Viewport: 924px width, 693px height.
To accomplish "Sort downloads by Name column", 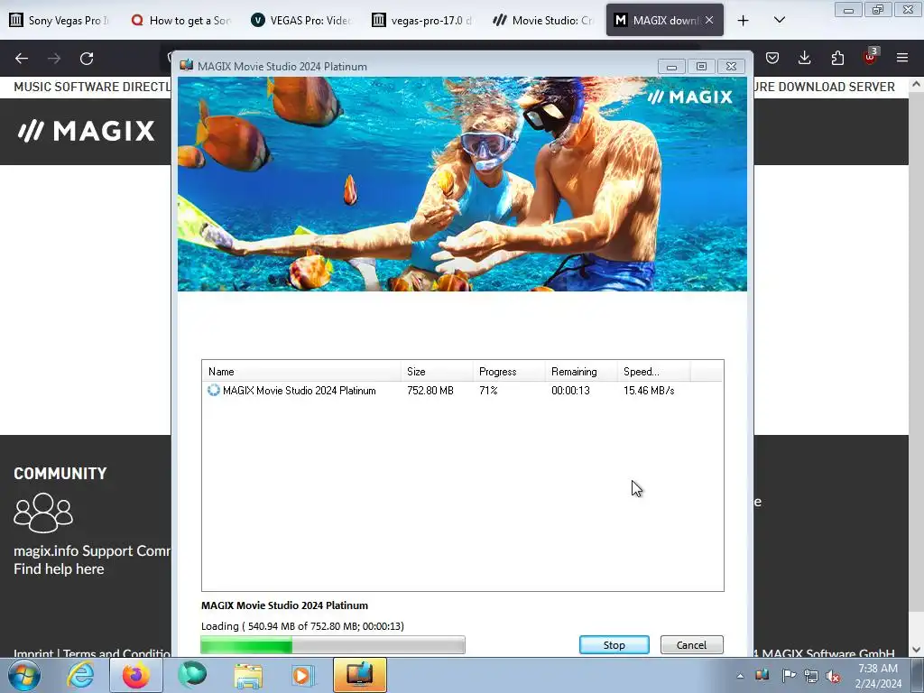I will 301,371.
